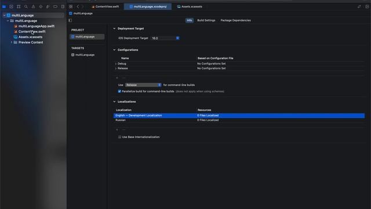Collapse the multiLanguage group folder chevron
The width and height of the screenshot is (371, 209).
[x=8, y=21]
